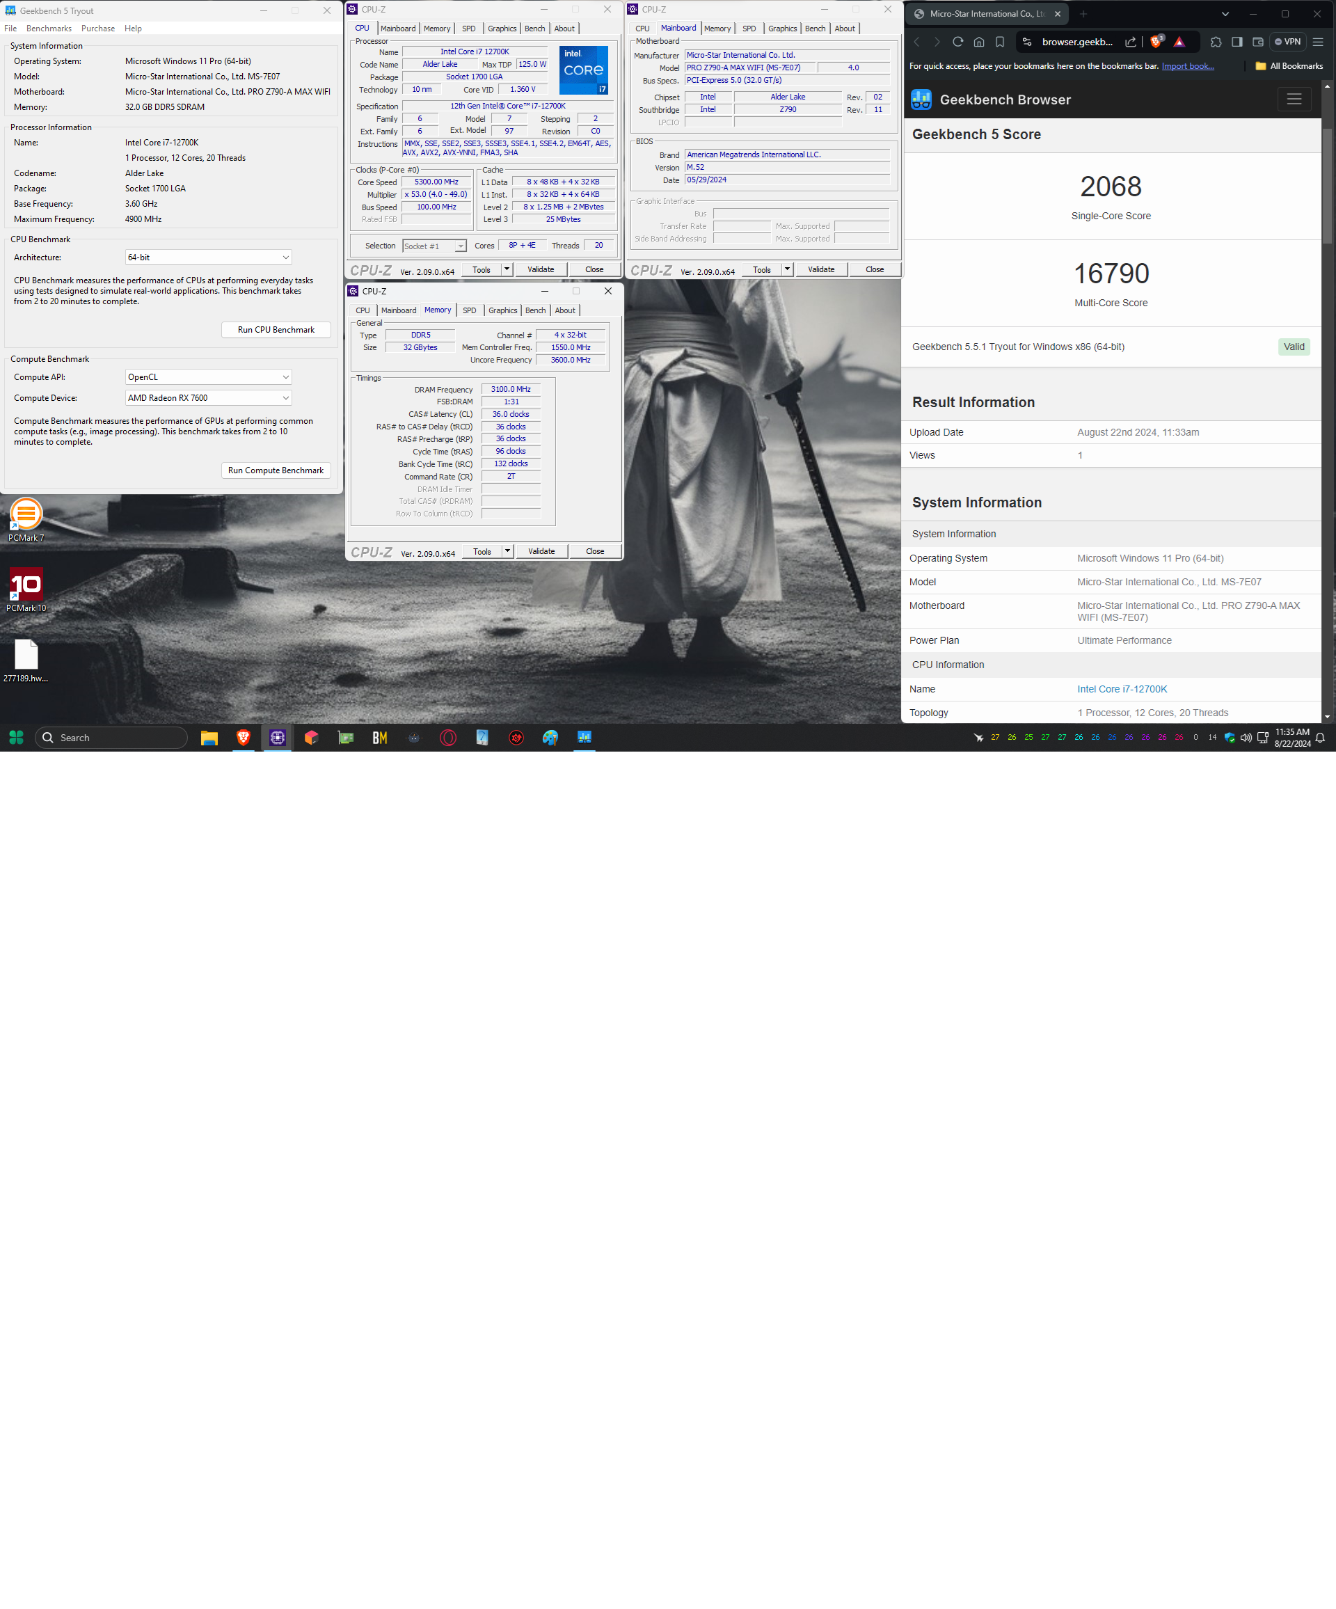Open PCMark 10 desktop shortcut
This screenshot has height=1609, width=1336.
click(26, 590)
